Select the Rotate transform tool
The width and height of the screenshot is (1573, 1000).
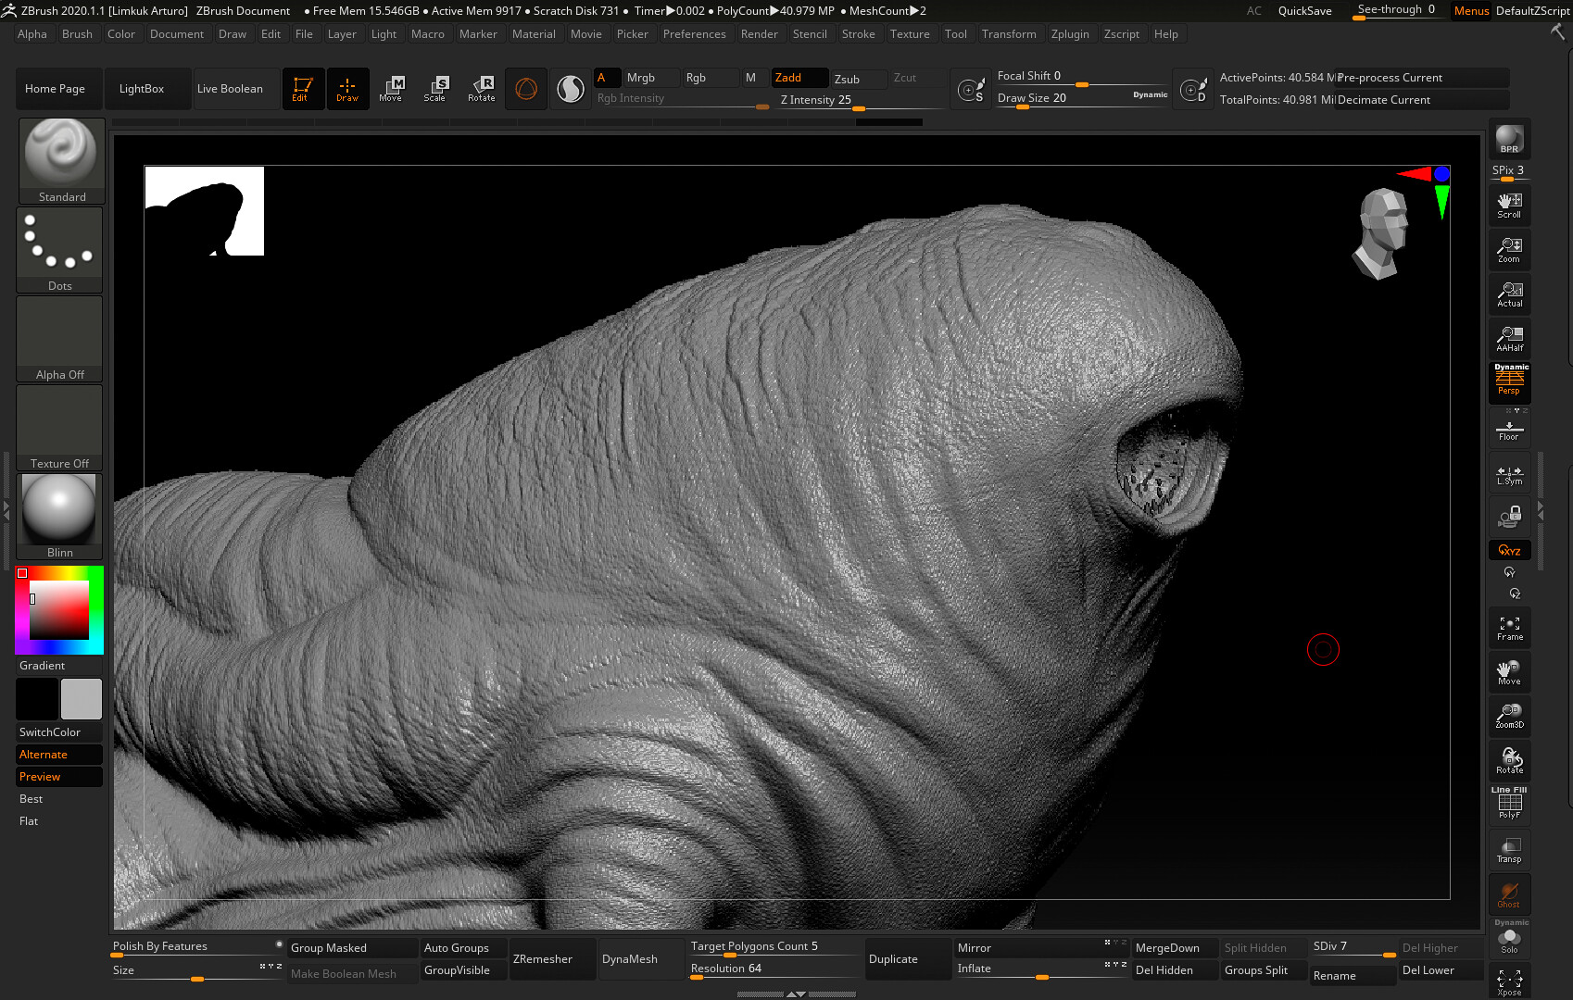pyautogui.click(x=482, y=89)
